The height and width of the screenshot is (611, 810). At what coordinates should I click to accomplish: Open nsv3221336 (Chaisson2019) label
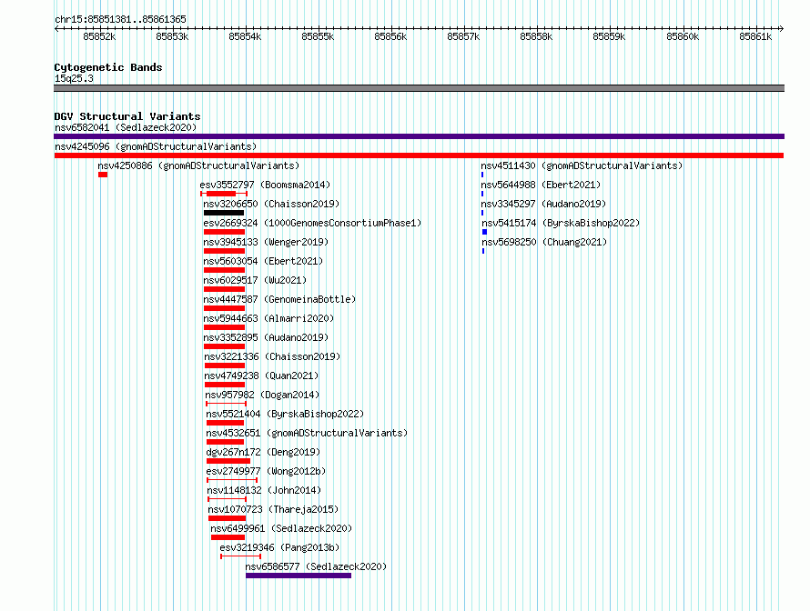272,356
